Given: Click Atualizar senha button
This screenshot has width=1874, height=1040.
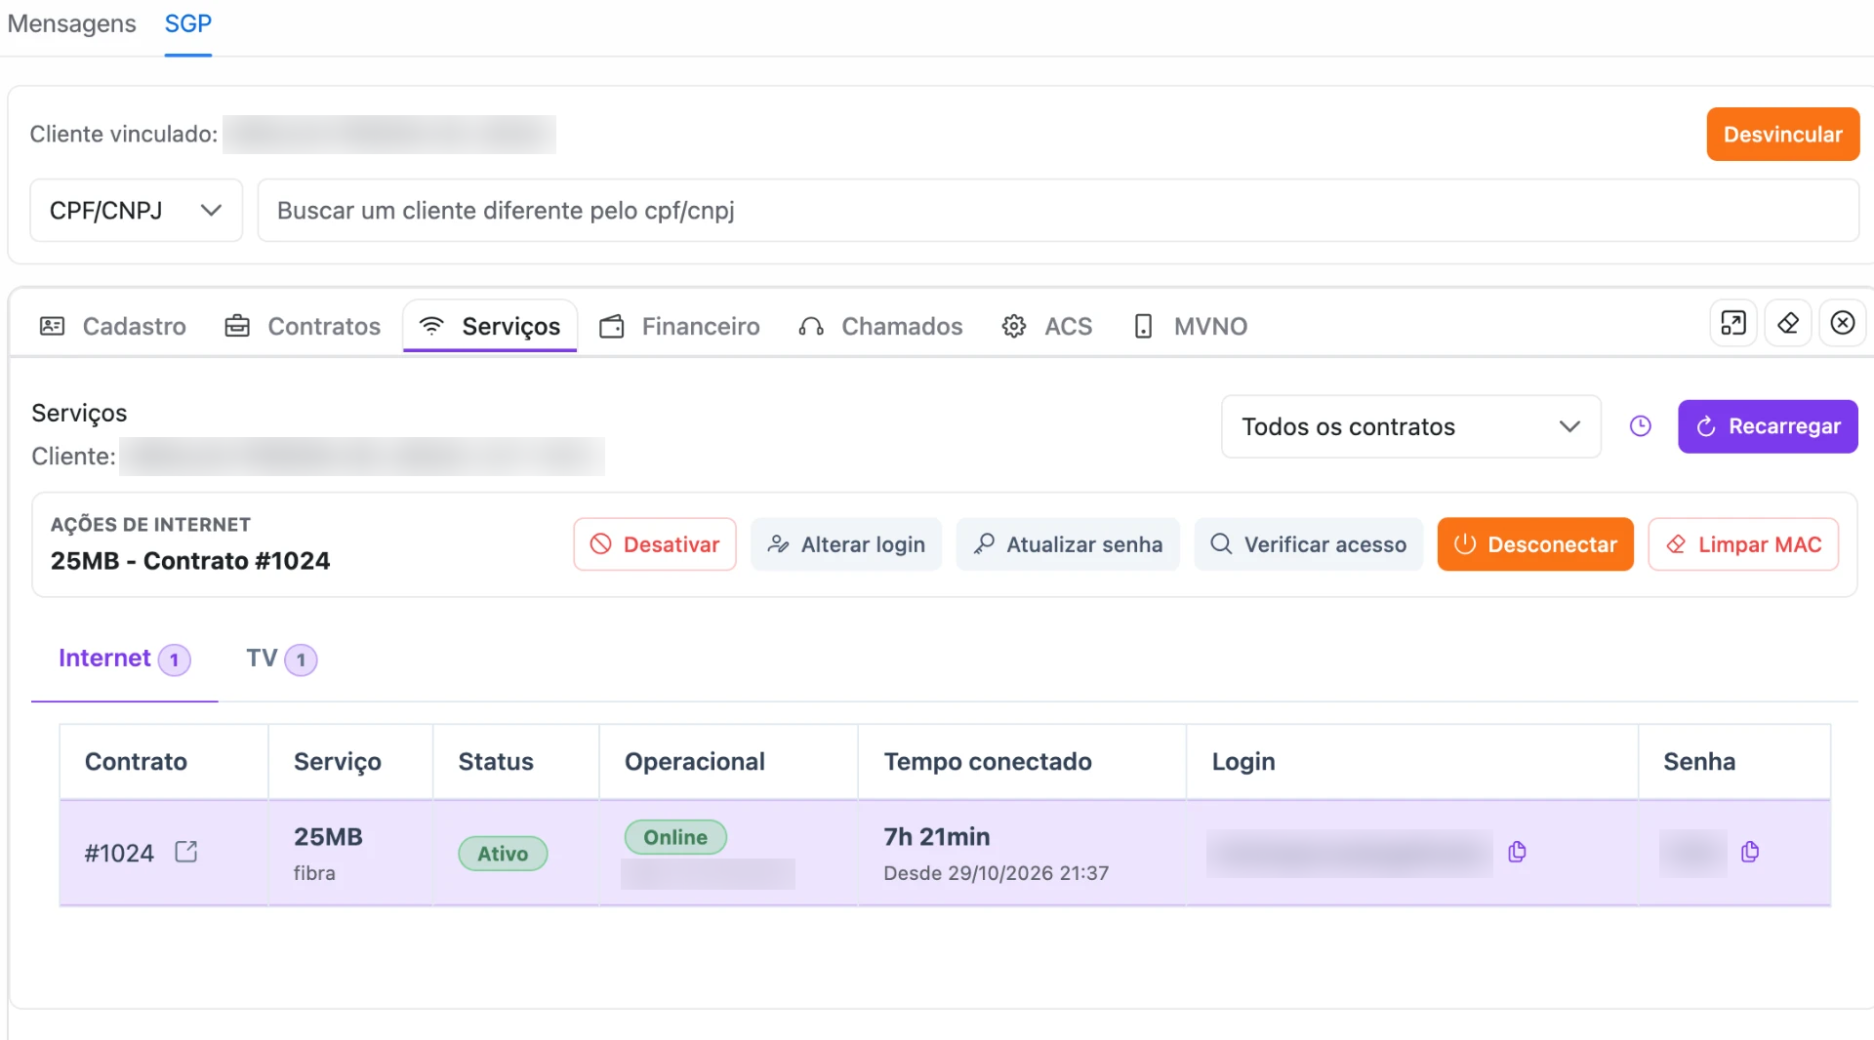Looking at the screenshot, I should [1068, 544].
